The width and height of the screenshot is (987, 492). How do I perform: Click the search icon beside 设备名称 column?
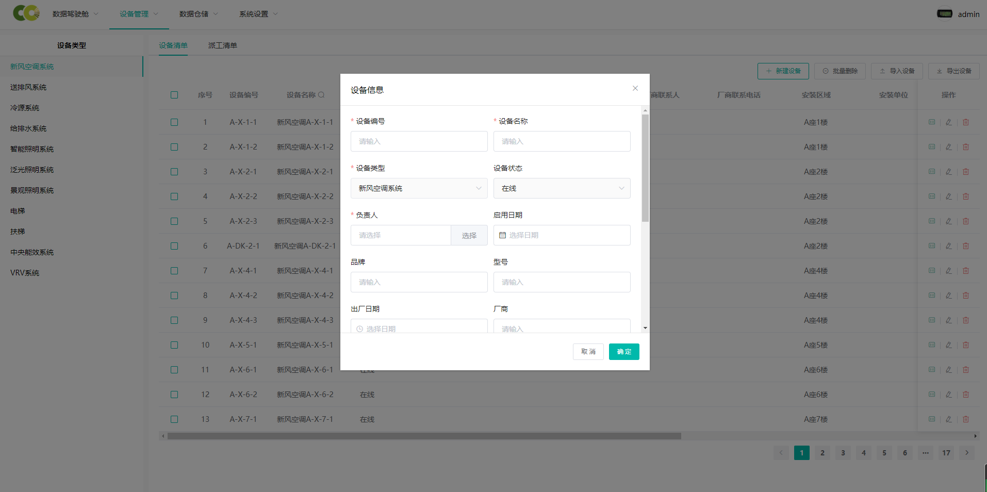click(321, 95)
